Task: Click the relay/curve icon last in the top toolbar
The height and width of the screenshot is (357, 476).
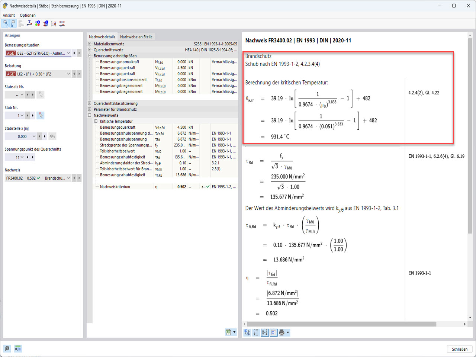Action: point(62,23)
